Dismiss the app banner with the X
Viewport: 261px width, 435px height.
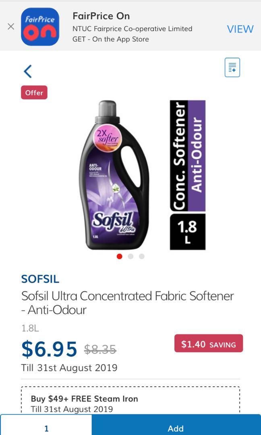pos(11,27)
